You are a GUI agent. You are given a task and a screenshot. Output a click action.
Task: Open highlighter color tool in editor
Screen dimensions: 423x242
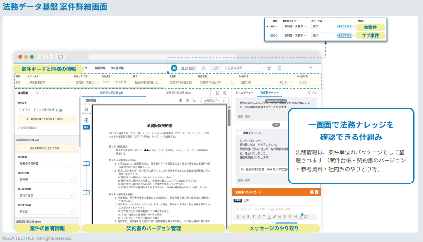tap(275, 217)
